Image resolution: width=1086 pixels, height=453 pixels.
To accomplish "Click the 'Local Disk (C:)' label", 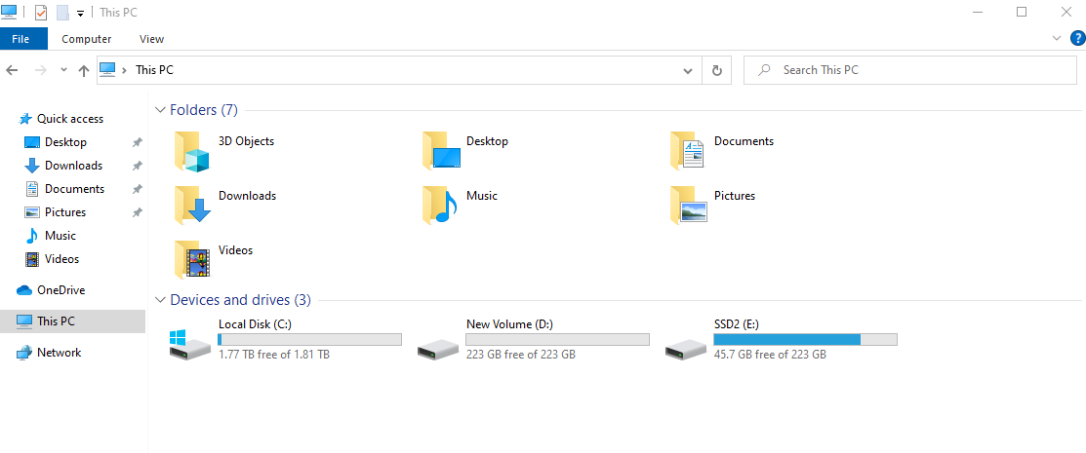I will tap(255, 324).
